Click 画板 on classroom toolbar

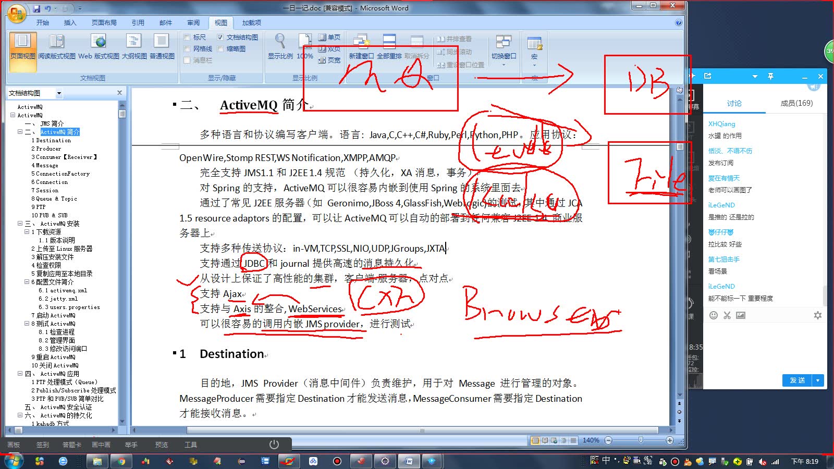tap(14, 445)
